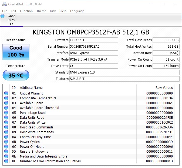This screenshot has height=168, width=182.
Task: Open the Disk menu
Action: [x=53, y=11]
